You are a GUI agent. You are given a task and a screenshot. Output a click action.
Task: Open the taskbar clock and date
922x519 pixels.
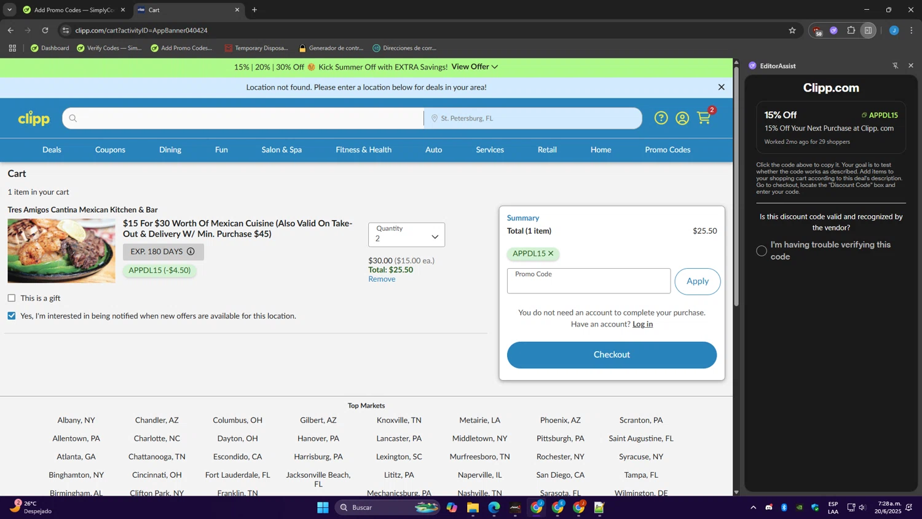pyautogui.click(x=888, y=507)
